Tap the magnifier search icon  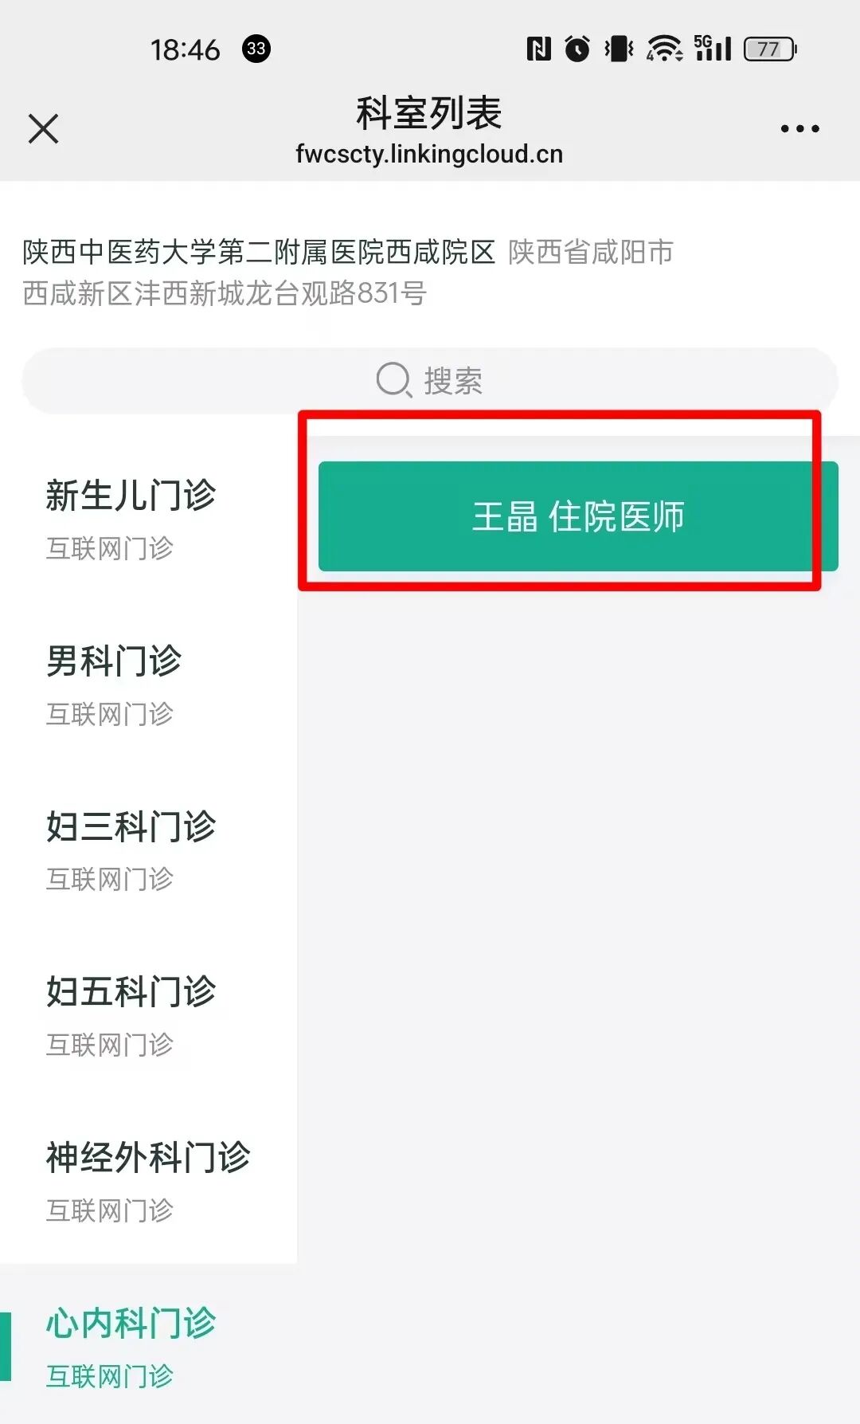(393, 380)
